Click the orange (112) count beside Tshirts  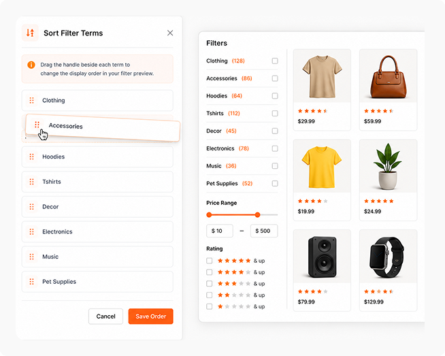(234, 114)
